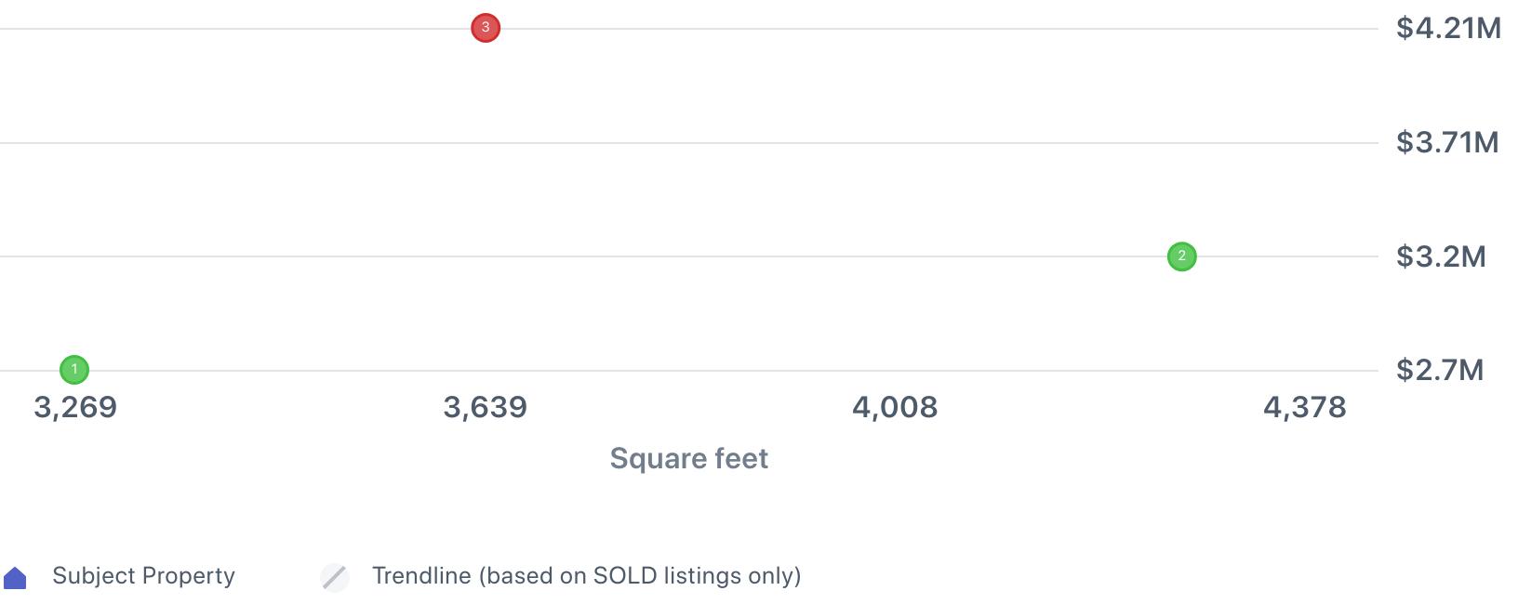Click the Trendline slash icon in legend
Viewport: 1518px width, 604px height.
click(x=335, y=577)
